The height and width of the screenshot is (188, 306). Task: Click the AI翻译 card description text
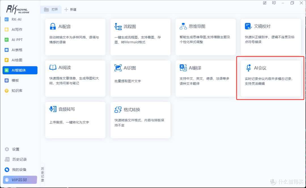204,81
